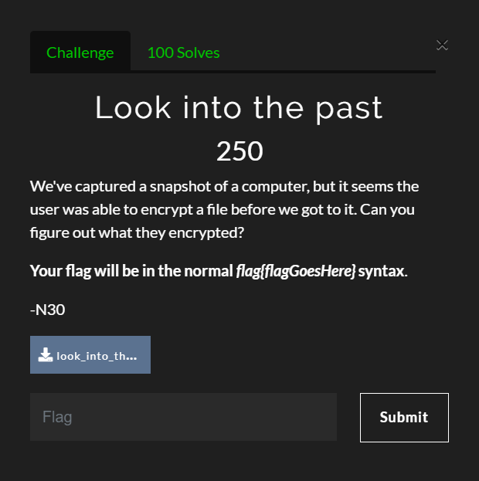Click the word "syntax" in the bold line
The height and width of the screenshot is (481, 479).
point(382,271)
